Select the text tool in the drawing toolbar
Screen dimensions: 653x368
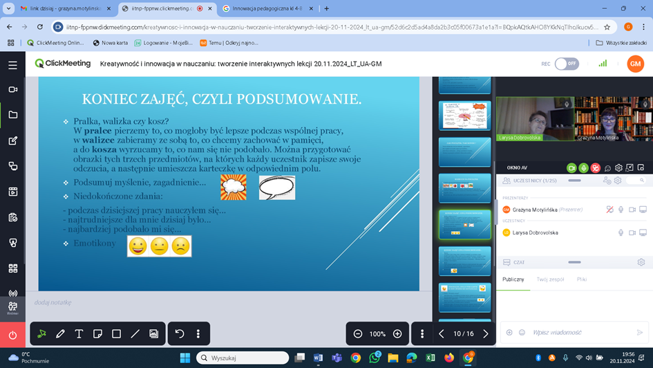click(79, 333)
